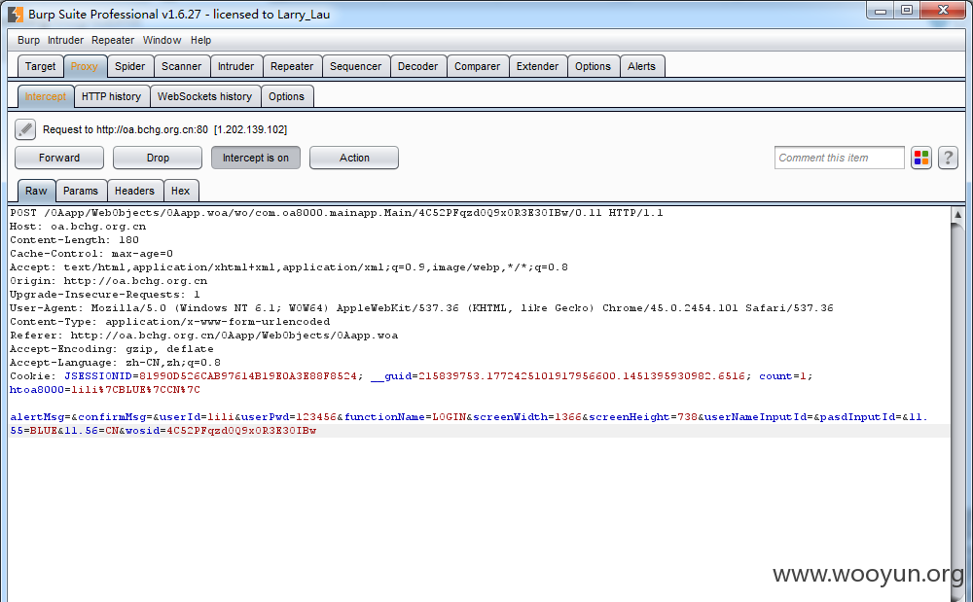This screenshot has width=973, height=602.
Task: Click the Accept: text/html header line
Action: tap(289, 267)
